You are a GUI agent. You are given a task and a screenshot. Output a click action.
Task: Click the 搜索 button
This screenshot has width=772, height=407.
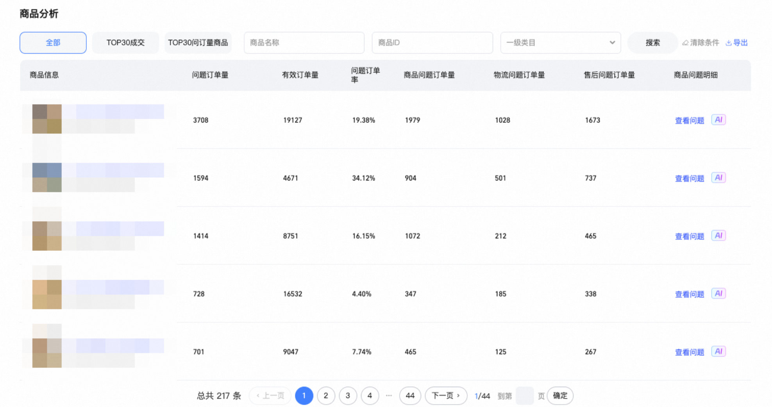coord(652,43)
